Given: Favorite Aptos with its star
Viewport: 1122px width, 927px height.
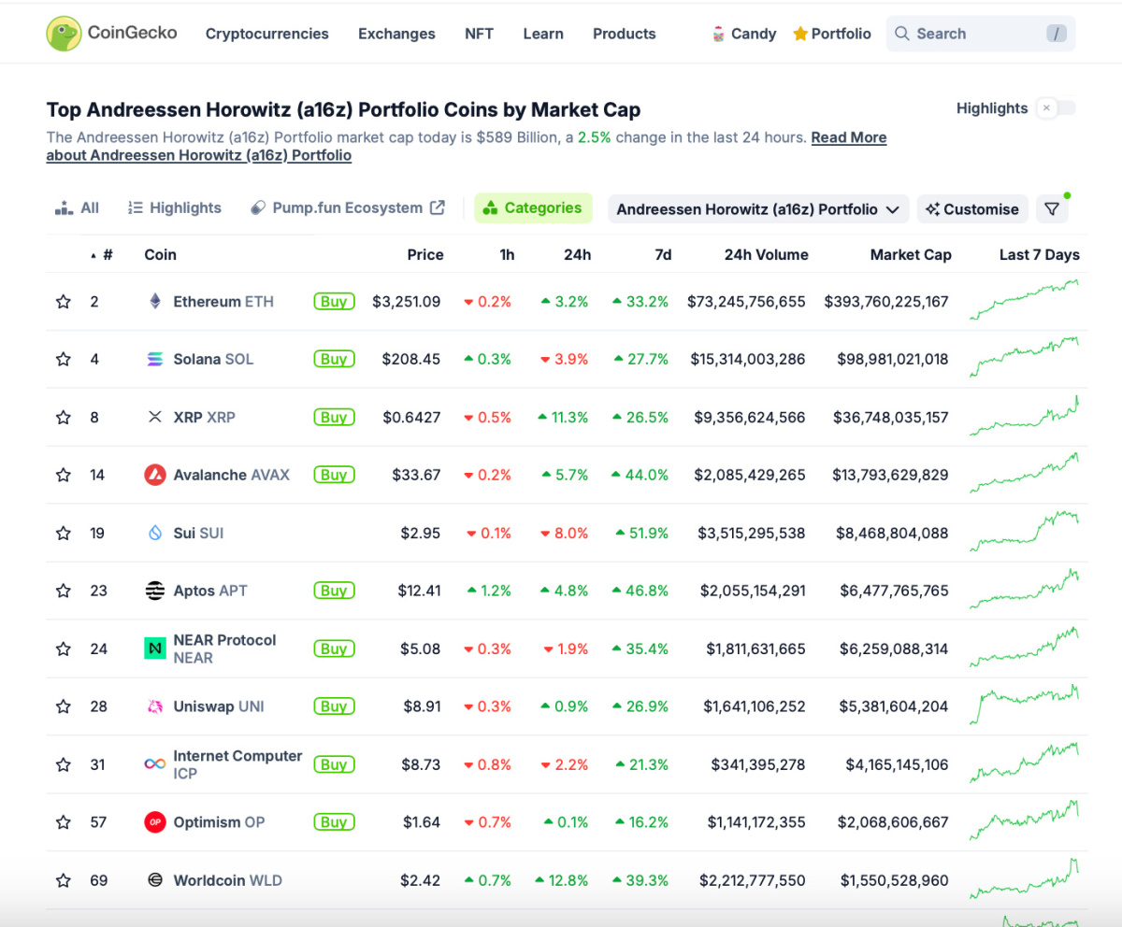Looking at the screenshot, I should (64, 591).
